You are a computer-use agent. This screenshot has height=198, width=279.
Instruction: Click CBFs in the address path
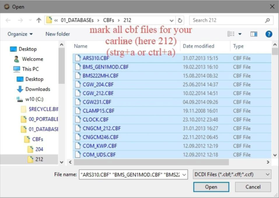pos(108,20)
